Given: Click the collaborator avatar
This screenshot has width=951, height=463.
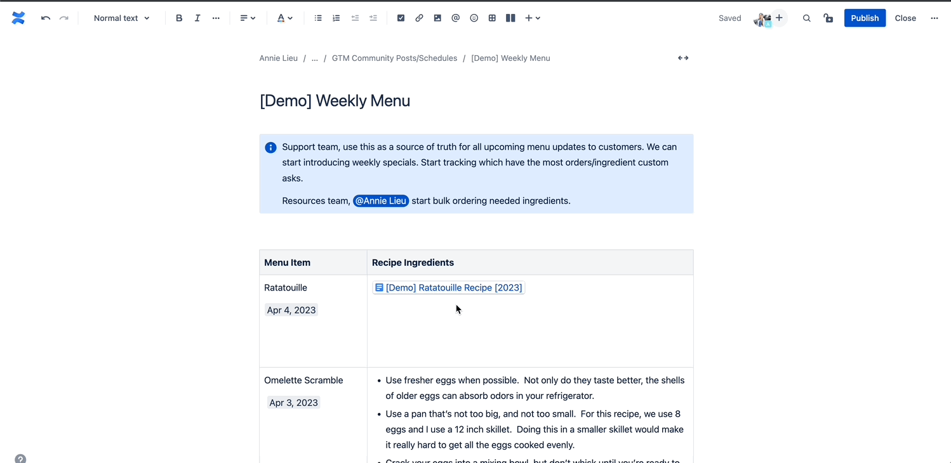Looking at the screenshot, I should pos(761,19).
